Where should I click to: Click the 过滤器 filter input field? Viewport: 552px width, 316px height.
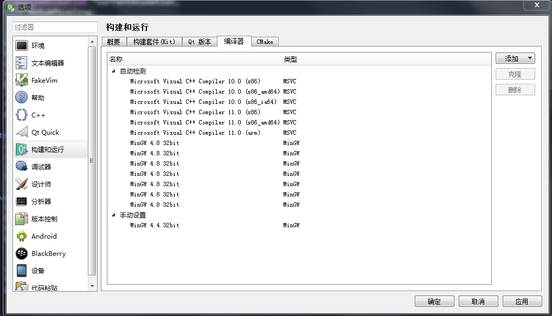pyautogui.click(x=55, y=27)
